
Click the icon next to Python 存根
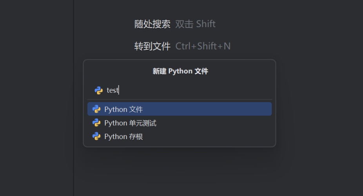pyautogui.click(x=96, y=136)
